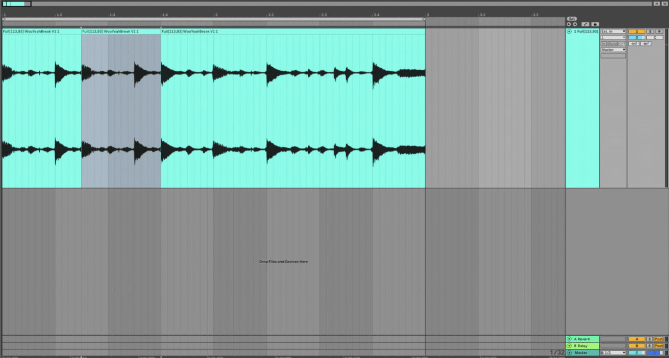Viewport: 669px width, 358px height.
Task: Click beat marker 1.4 on ruler
Action: pos(165,15)
